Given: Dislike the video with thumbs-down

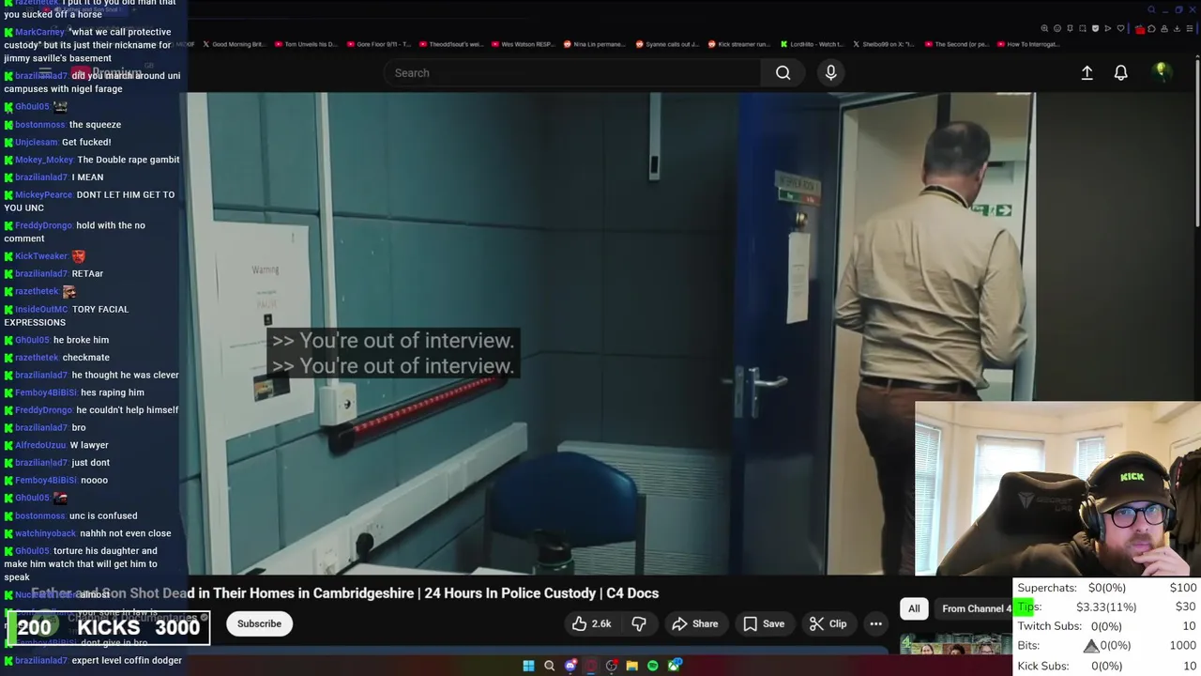Looking at the screenshot, I should pos(639,623).
